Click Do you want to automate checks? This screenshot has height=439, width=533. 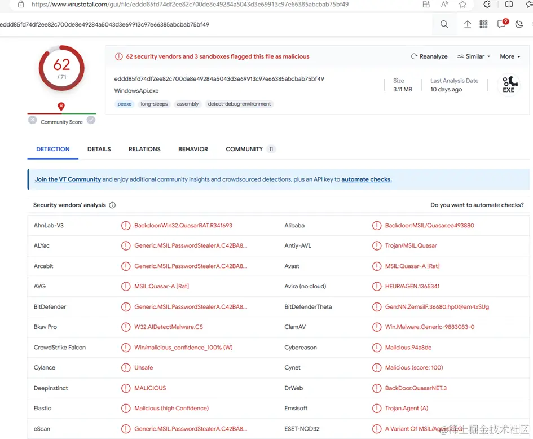click(477, 205)
